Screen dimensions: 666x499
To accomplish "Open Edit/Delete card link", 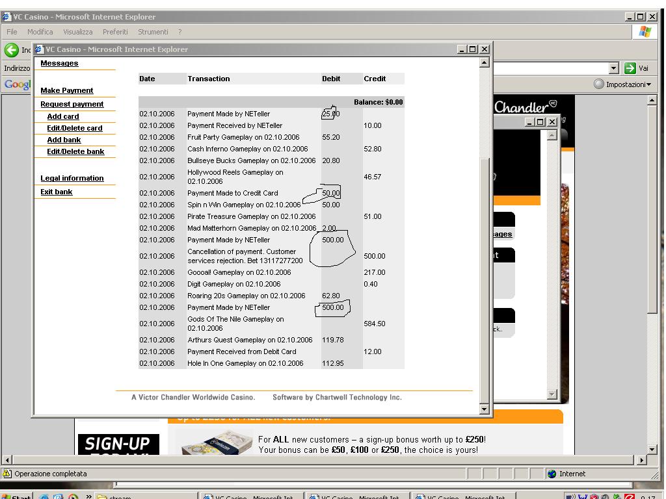I will click(x=74, y=128).
